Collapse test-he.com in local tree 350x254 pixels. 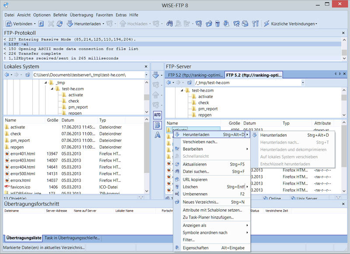[x=52, y=89]
